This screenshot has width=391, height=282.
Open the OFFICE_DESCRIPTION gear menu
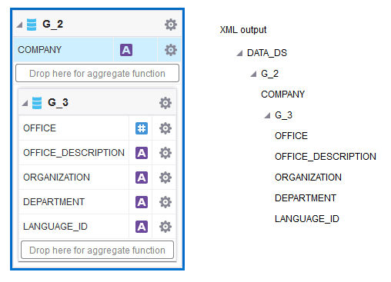coord(165,153)
